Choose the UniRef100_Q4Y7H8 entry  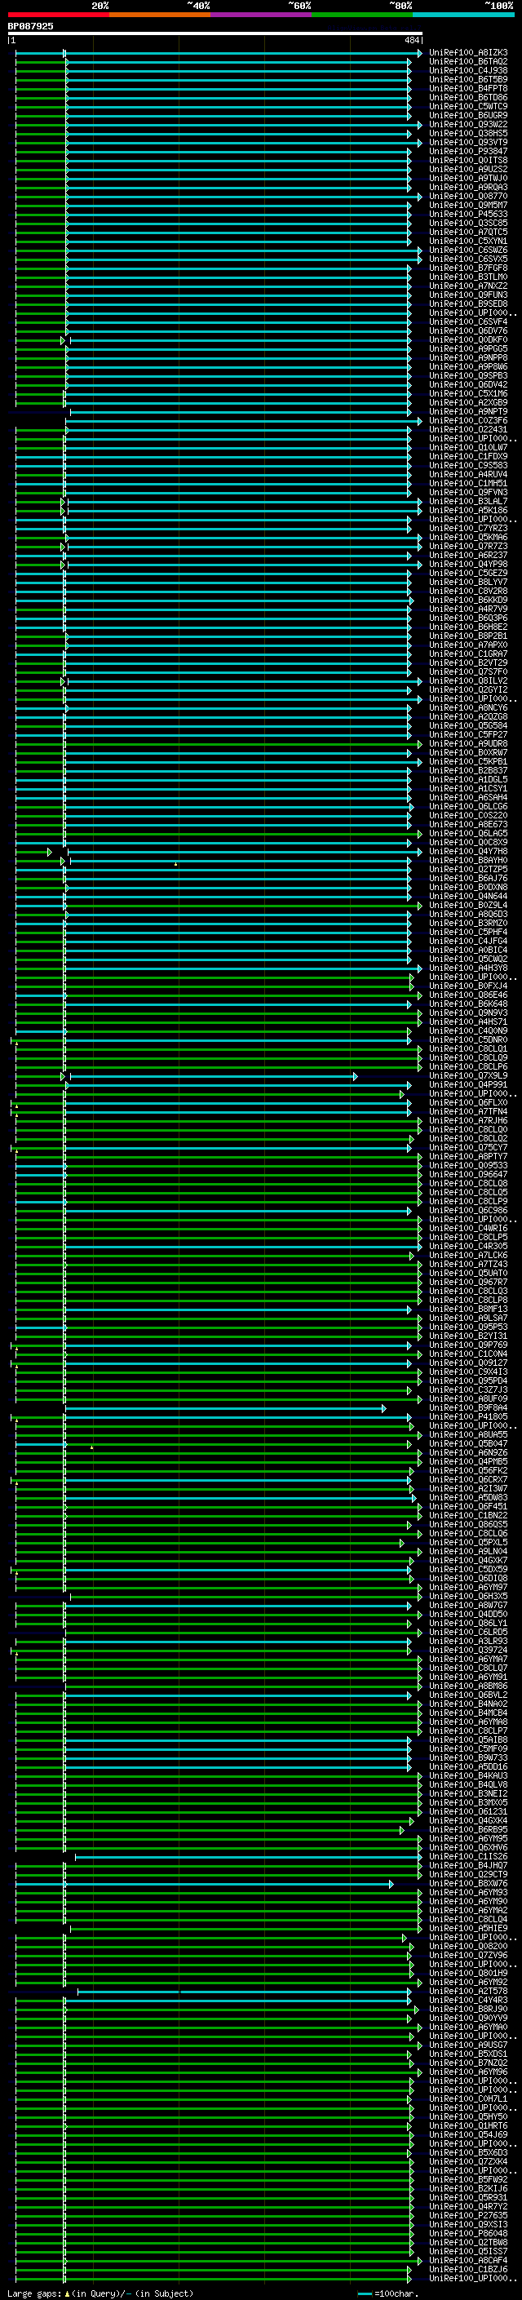tap(468, 852)
